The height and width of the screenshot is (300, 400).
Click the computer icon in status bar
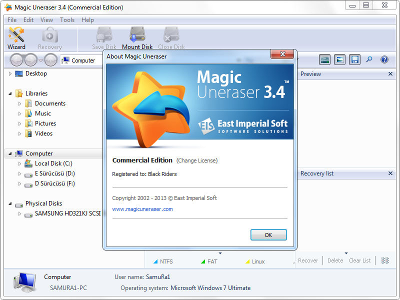click(24, 282)
